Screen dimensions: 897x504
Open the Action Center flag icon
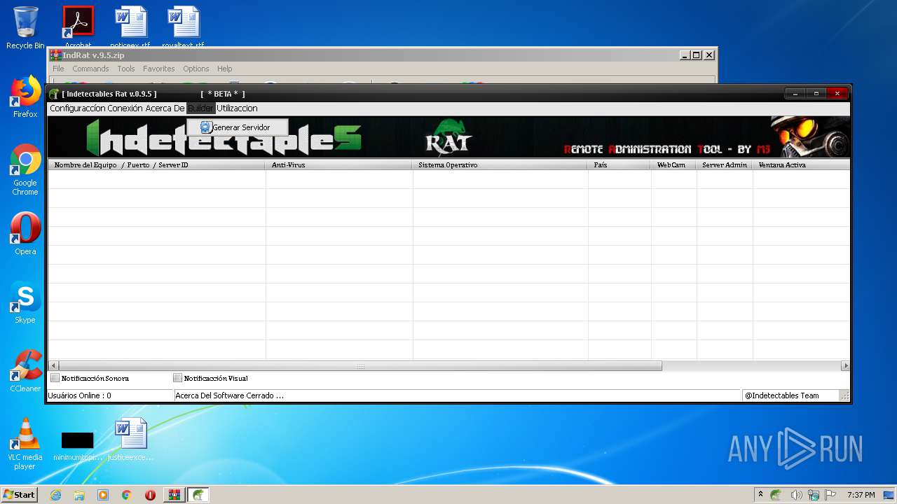[830, 495]
